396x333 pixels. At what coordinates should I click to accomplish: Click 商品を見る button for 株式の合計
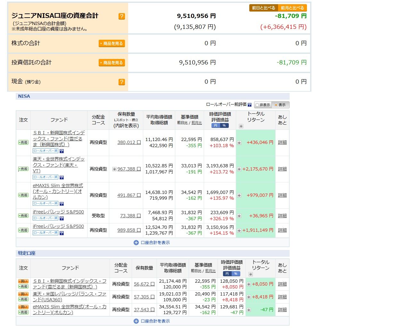click(x=111, y=43)
